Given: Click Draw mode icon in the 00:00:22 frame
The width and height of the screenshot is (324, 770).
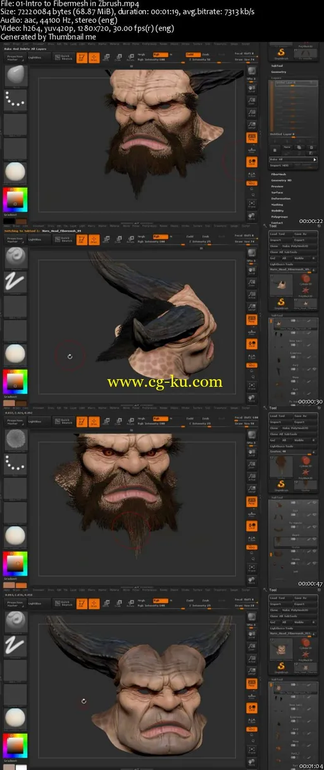Looking at the screenshot, I should pyautogui.click(x=94, y=58).
